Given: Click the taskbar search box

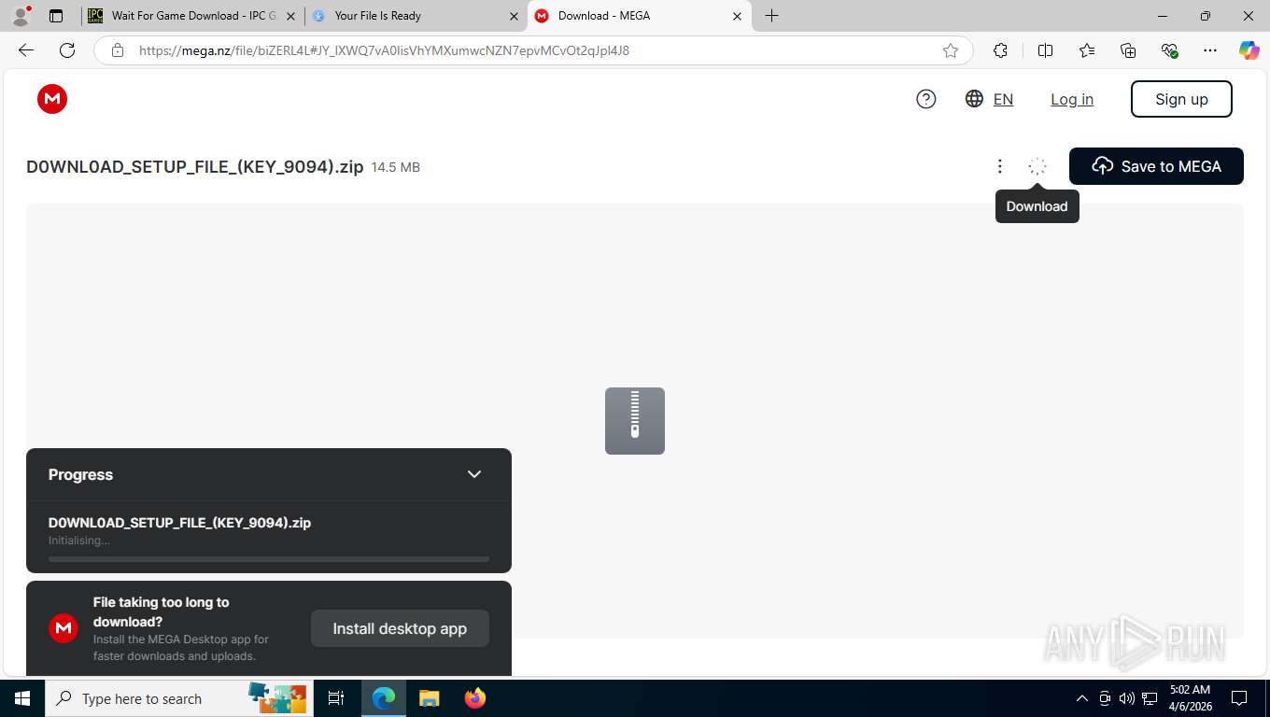Looking at the screenshot, I should tap(177, 698).
